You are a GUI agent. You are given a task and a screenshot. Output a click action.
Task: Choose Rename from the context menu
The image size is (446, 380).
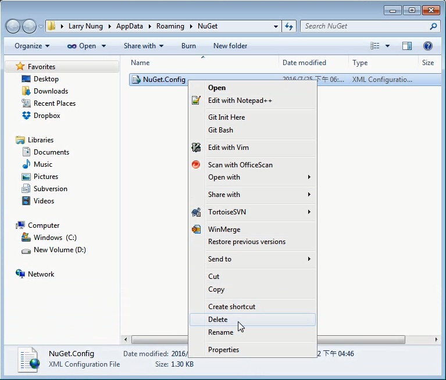point(252,332)
